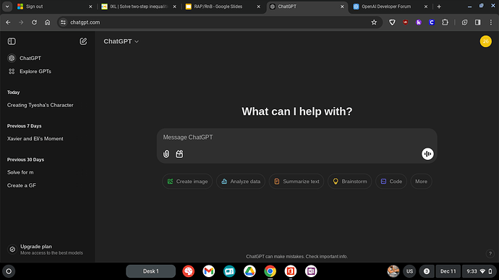Open the Creating Tyesha's Character chat
Viewport: 499px width, 280px height.
coord(40,105)
